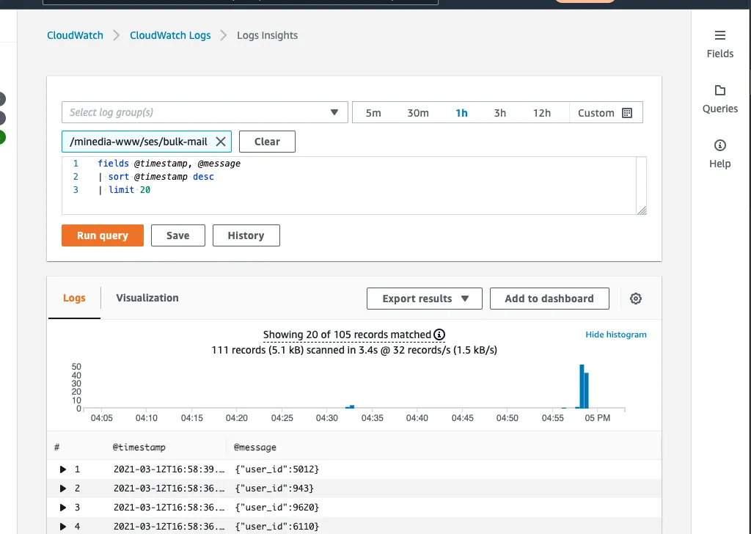This screenshot has height=534, width=751.
Task: Select the 12h time range
Action: tap(541, 113)
